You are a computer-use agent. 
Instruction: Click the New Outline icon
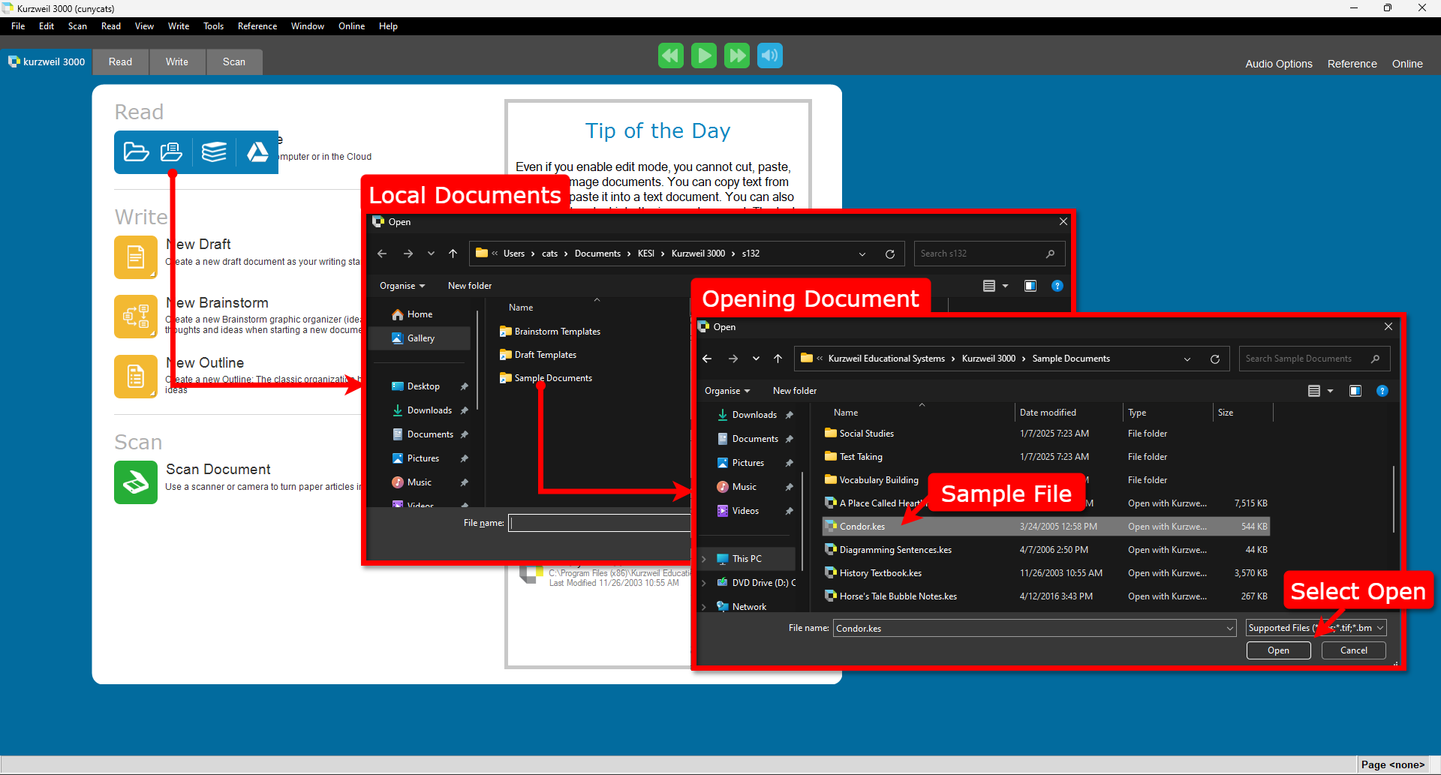(136, 377)
